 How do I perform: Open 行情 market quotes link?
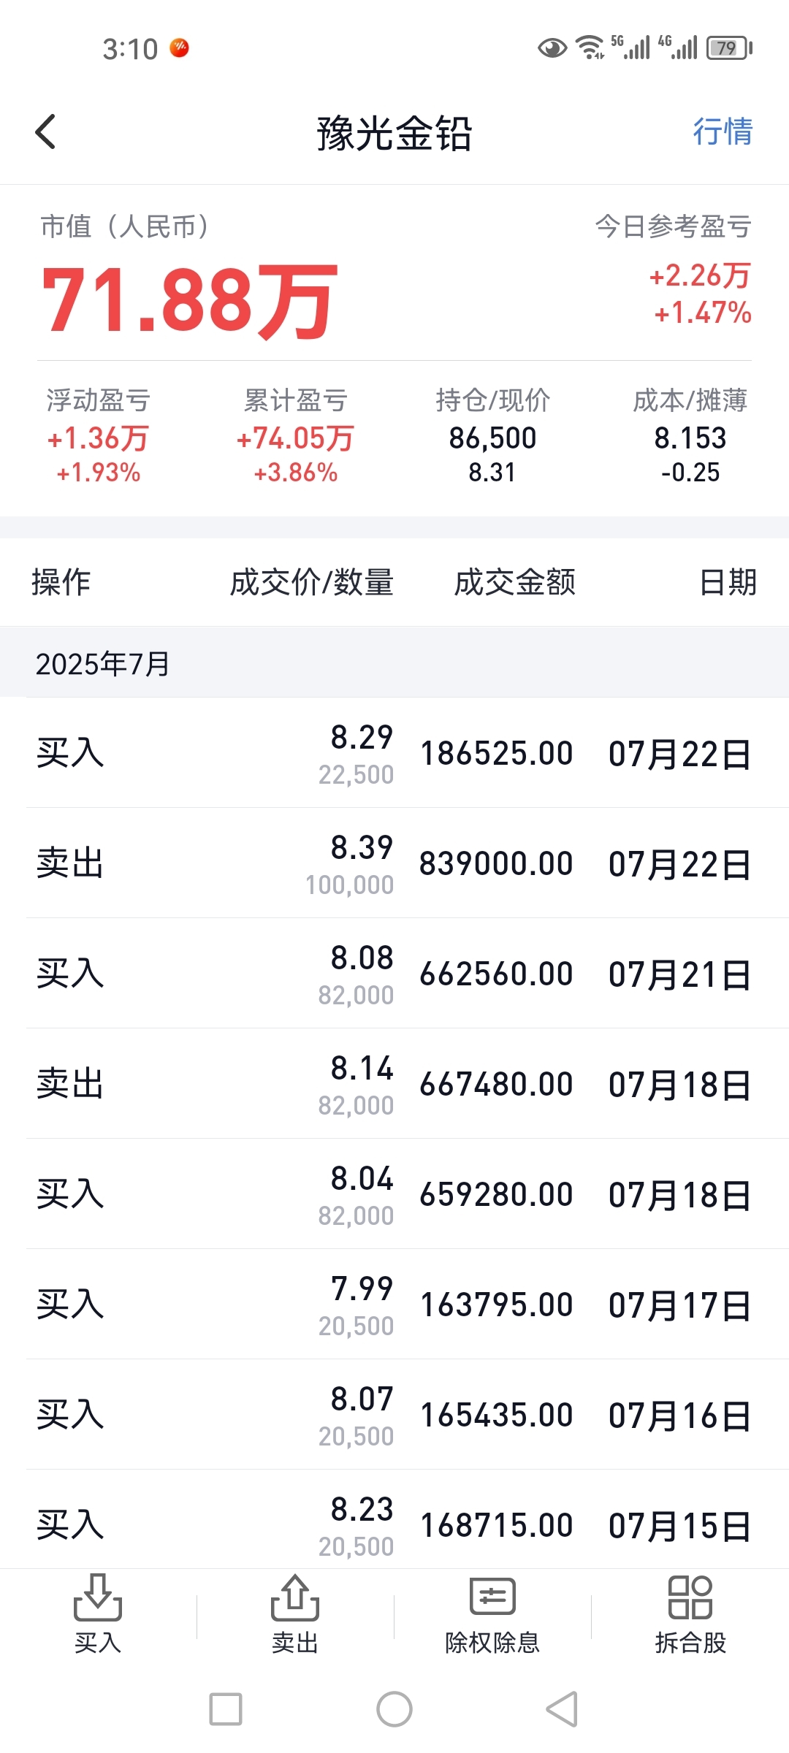pos(723,132)
